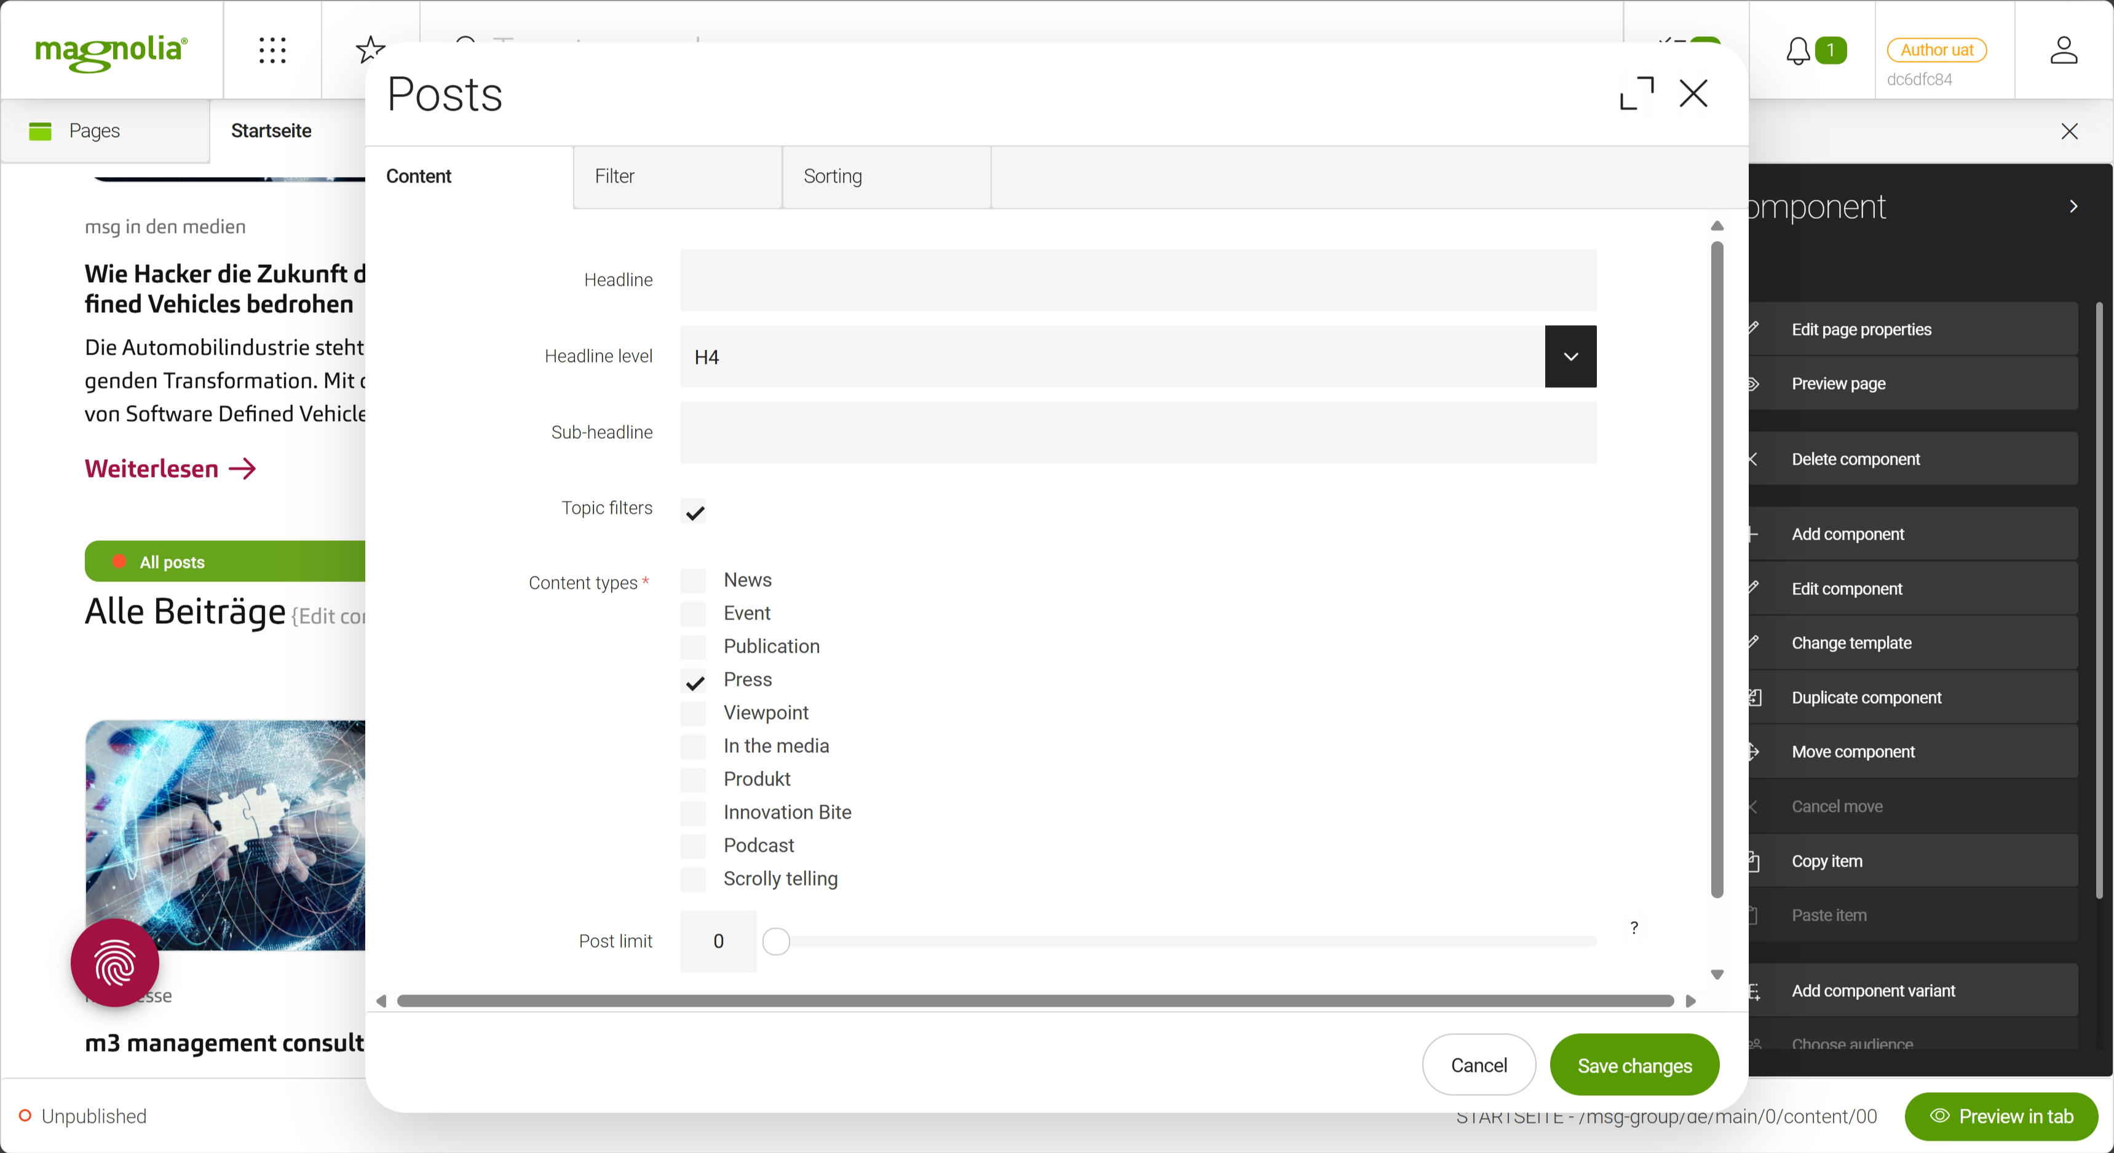This screenshot has width=2114, height=1153.
Task: Collapse the component panel chevron
Action: (x=2073, y=207)
